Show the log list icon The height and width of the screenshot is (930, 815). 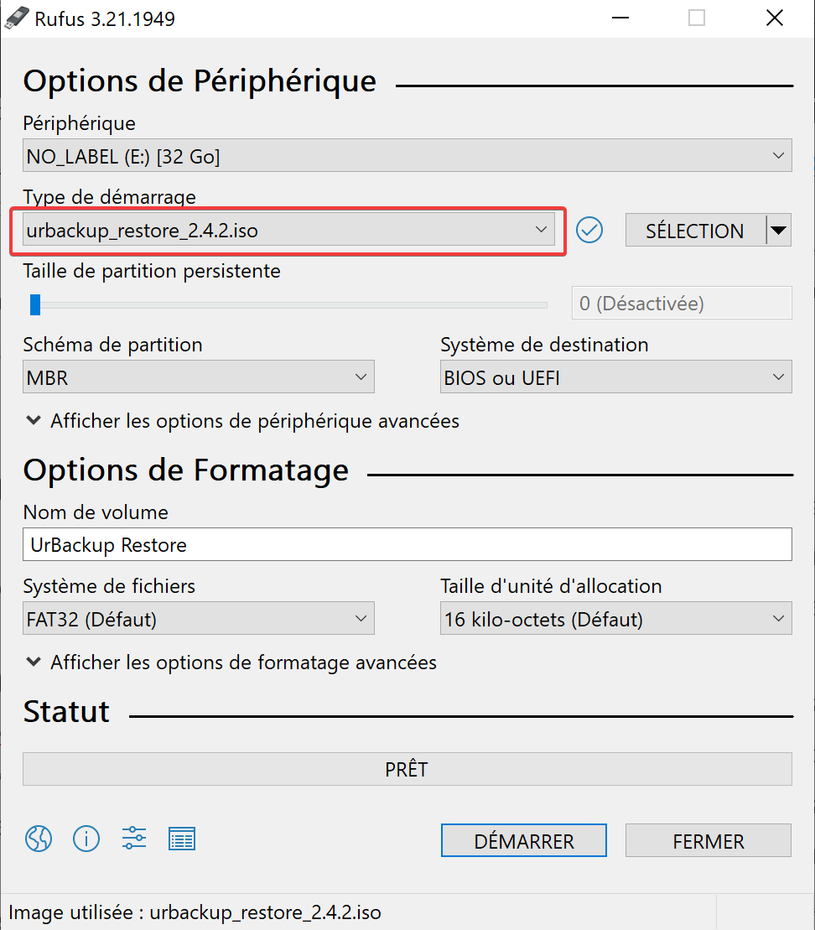182,838
